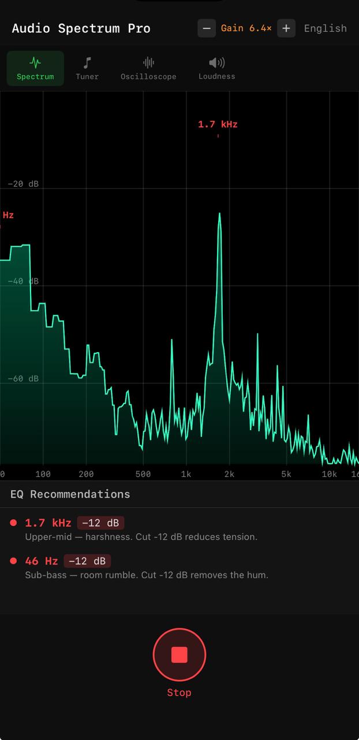Click the 1k frequency axis label
The height and width of the screenshot is (740, 359).
[x=186, y=474]
